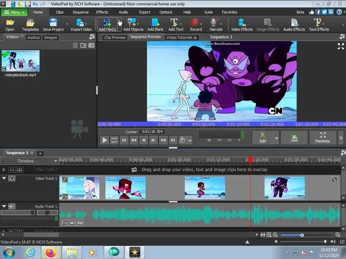Open the Effects ribbon tab
This screenshot has height=259, width=346.
[x=102, y=12]
